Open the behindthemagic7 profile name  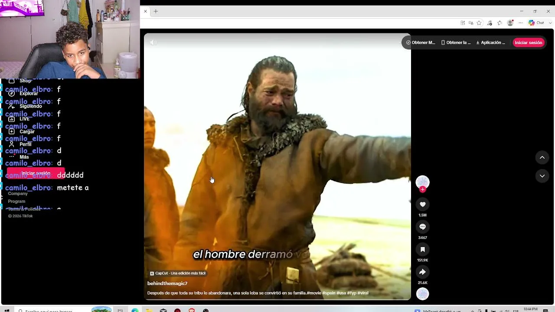167,283
